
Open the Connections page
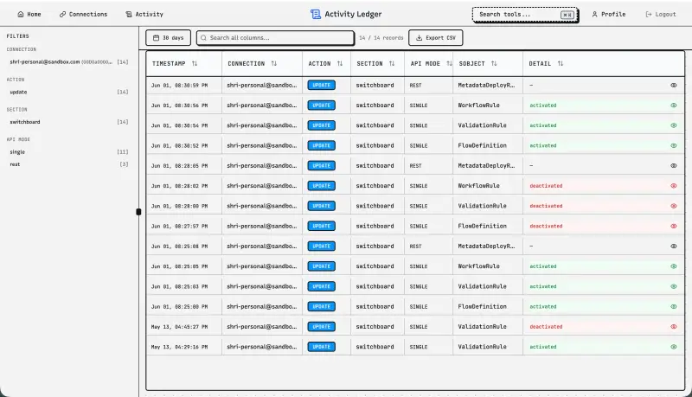(x=83, y=14)
